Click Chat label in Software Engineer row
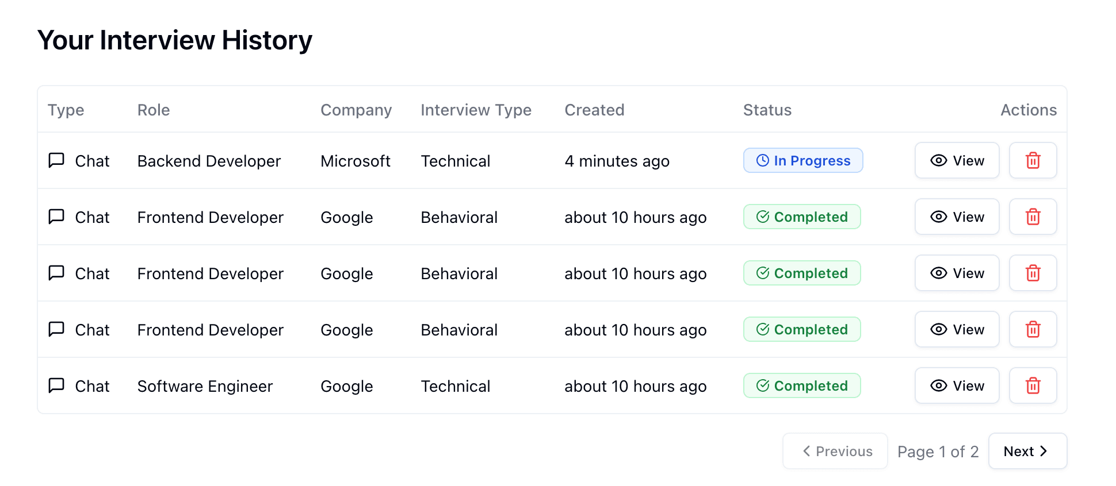Image resolution: width=1116 pixels, height=486 pixels. pos(92,386)
